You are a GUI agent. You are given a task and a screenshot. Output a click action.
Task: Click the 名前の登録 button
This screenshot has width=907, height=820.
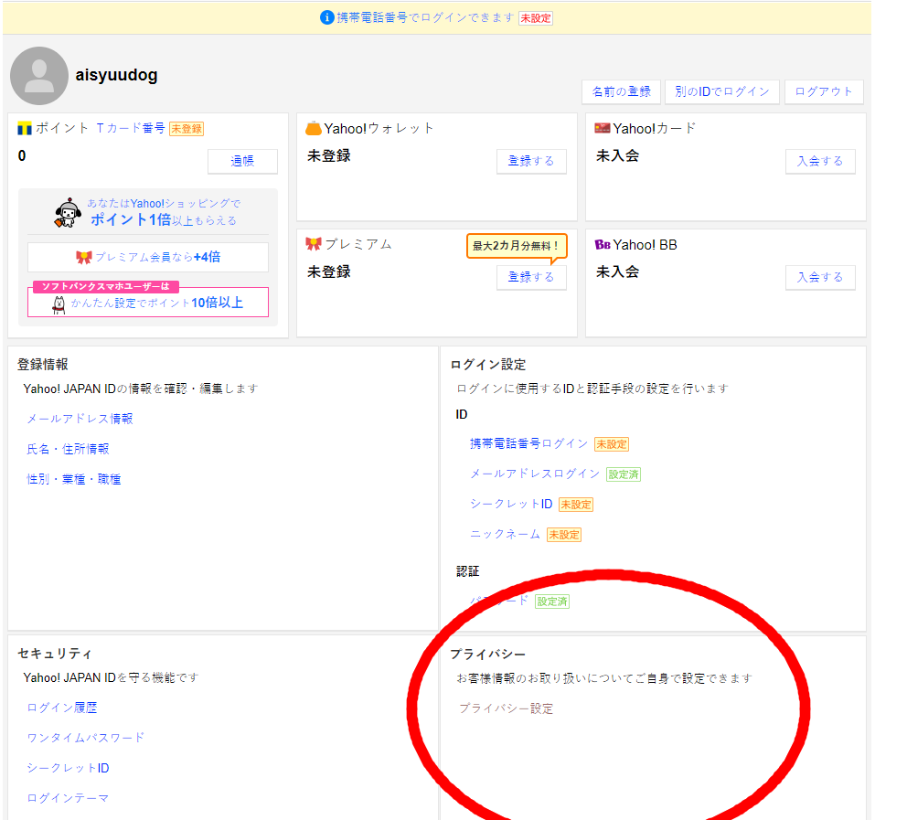click(621, 91)
